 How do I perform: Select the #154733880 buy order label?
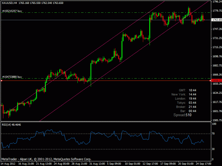12,77
